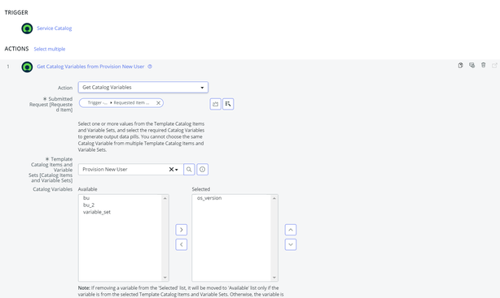This screenshot has width=500, height=298.
Task: Clear the Provision New User selection
Action: 171,170
